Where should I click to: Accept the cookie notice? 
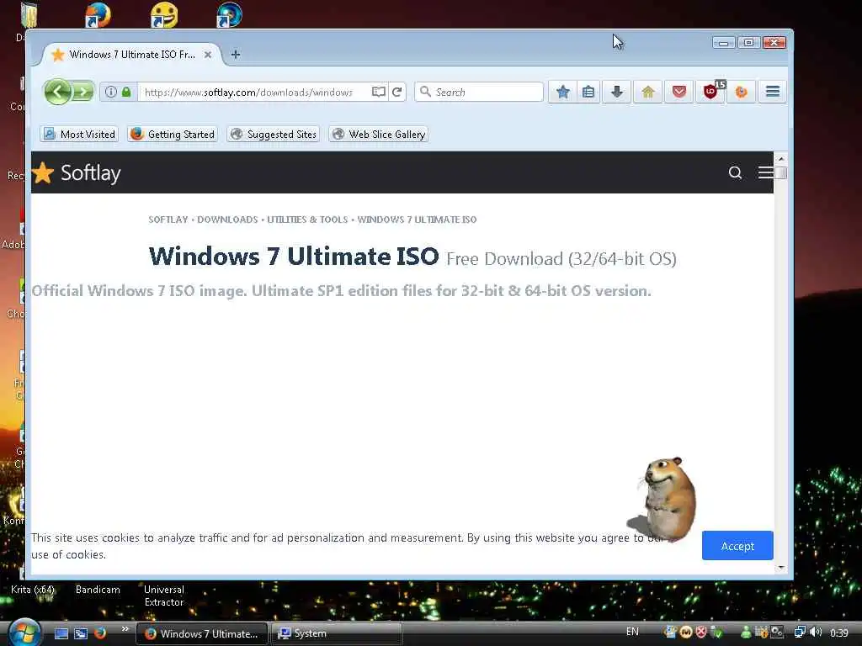(x=737, y=545)
